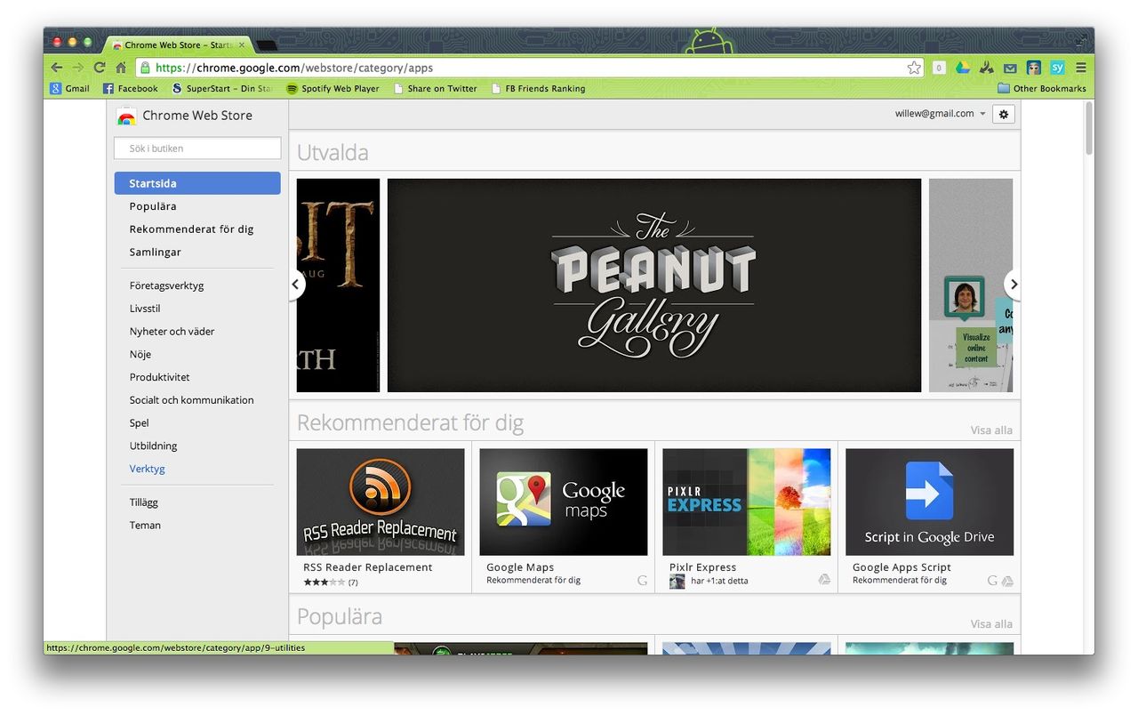Click the Google G icon on Google Maps card

(x=642, y=581)
